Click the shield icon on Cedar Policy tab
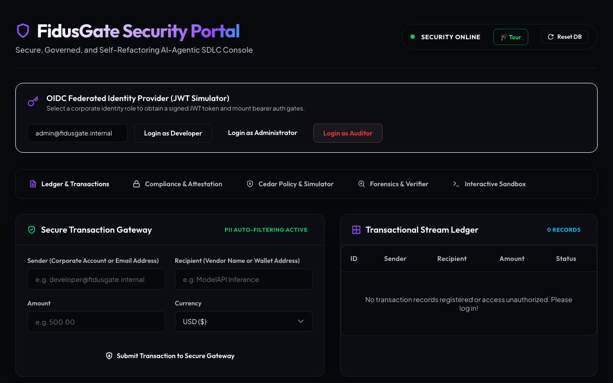Screen dimensions: 613x383 tap(250, 184)
